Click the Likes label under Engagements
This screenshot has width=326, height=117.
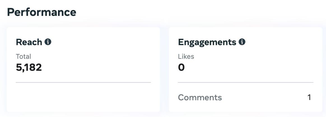186,57
